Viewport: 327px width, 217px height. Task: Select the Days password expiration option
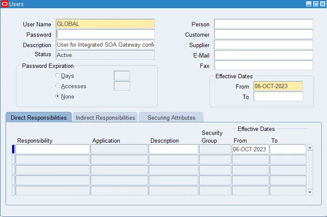(x=58, y=76)
